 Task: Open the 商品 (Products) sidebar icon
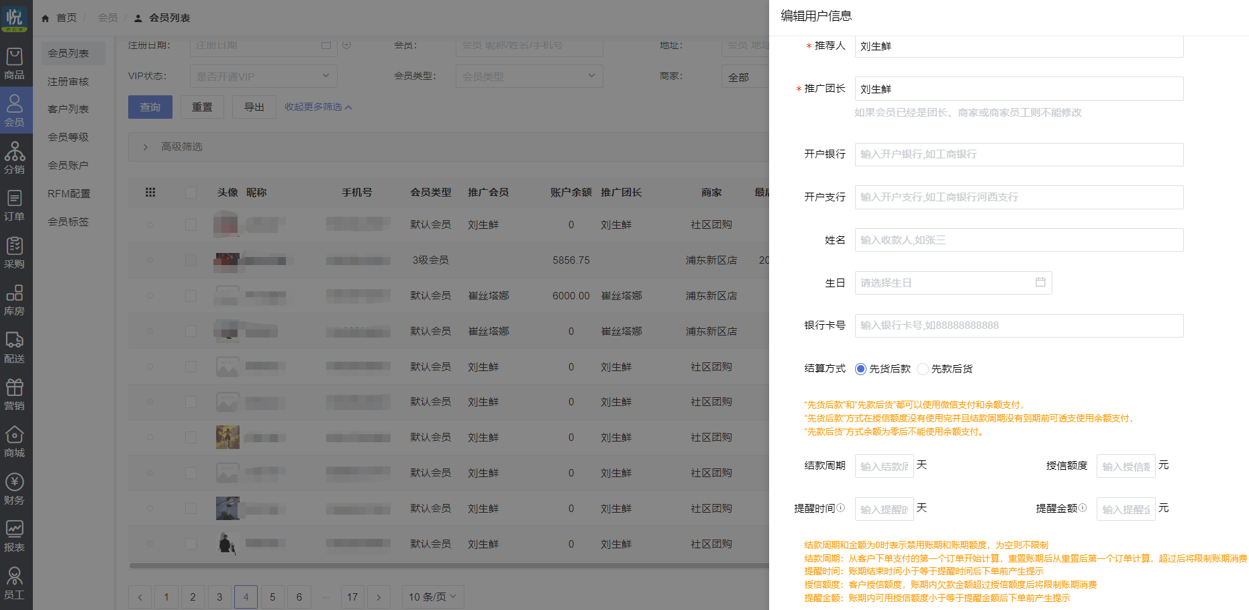pyautogui.click(x=14, y=64)
